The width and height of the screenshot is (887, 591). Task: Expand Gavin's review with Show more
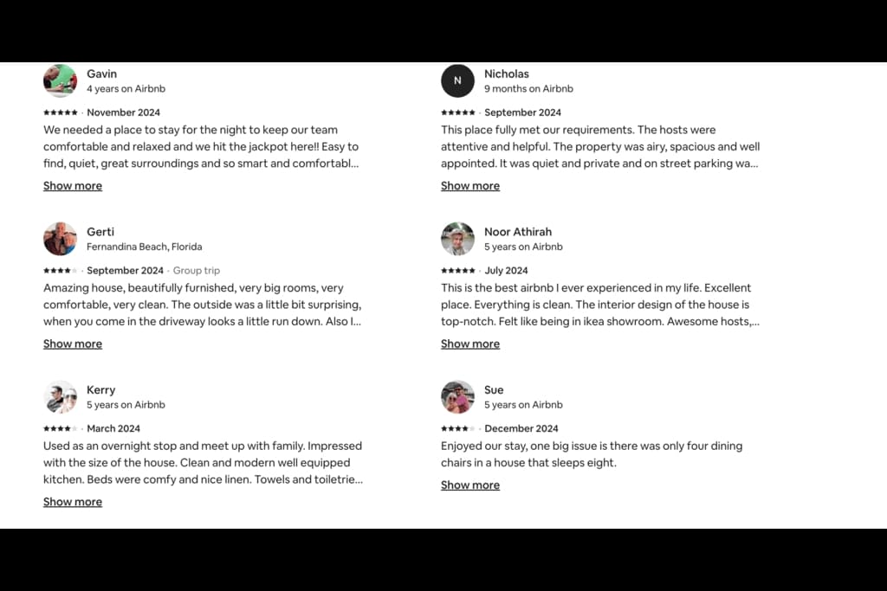(73, 186)
